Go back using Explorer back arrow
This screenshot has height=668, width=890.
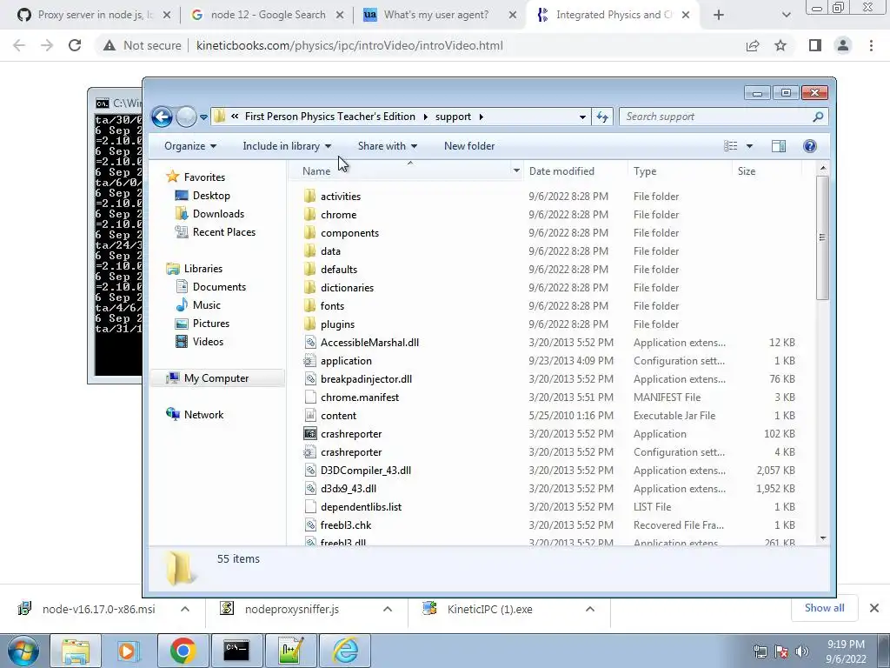coord(162,117)
